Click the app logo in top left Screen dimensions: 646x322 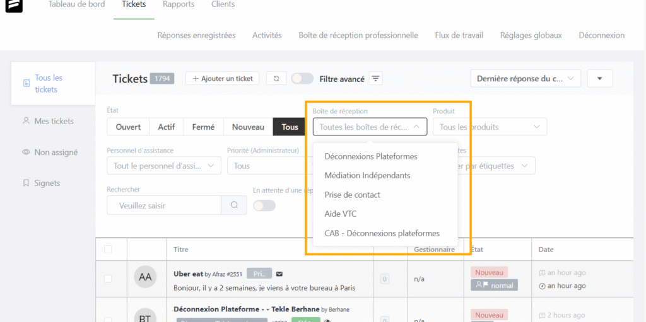14,6
